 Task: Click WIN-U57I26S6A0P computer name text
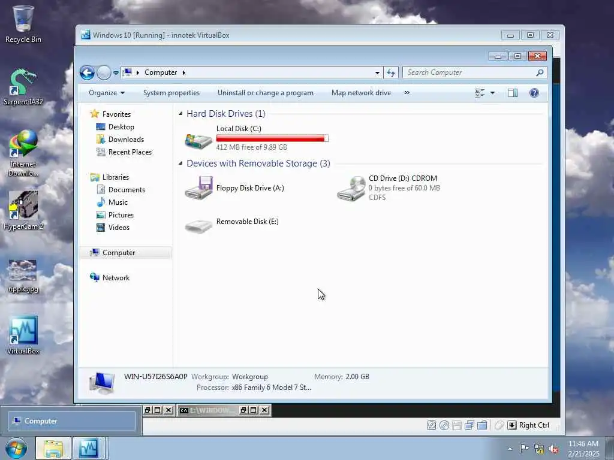point(156,377)
